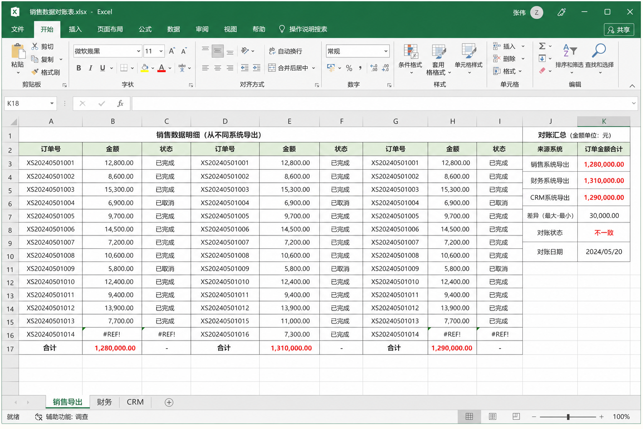Click the Share (共享) button
Screen dimensions: 643x429
pos(619,30)
